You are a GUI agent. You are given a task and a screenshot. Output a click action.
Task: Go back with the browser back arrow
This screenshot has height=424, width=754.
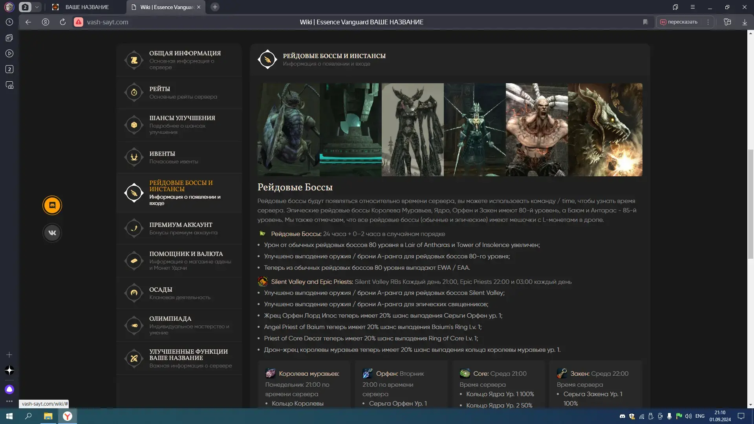click(x=28, y=22)
